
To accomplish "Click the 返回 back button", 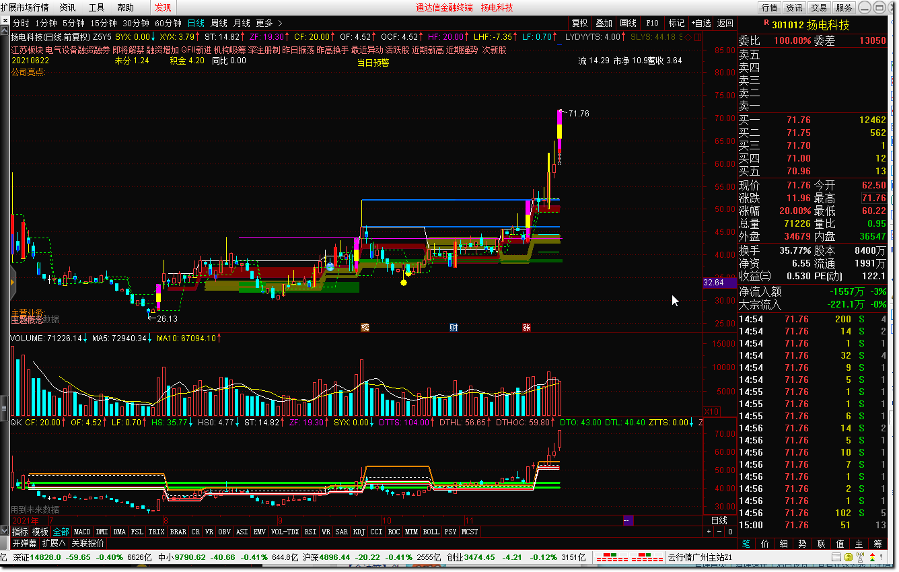I will coord(725,23).
